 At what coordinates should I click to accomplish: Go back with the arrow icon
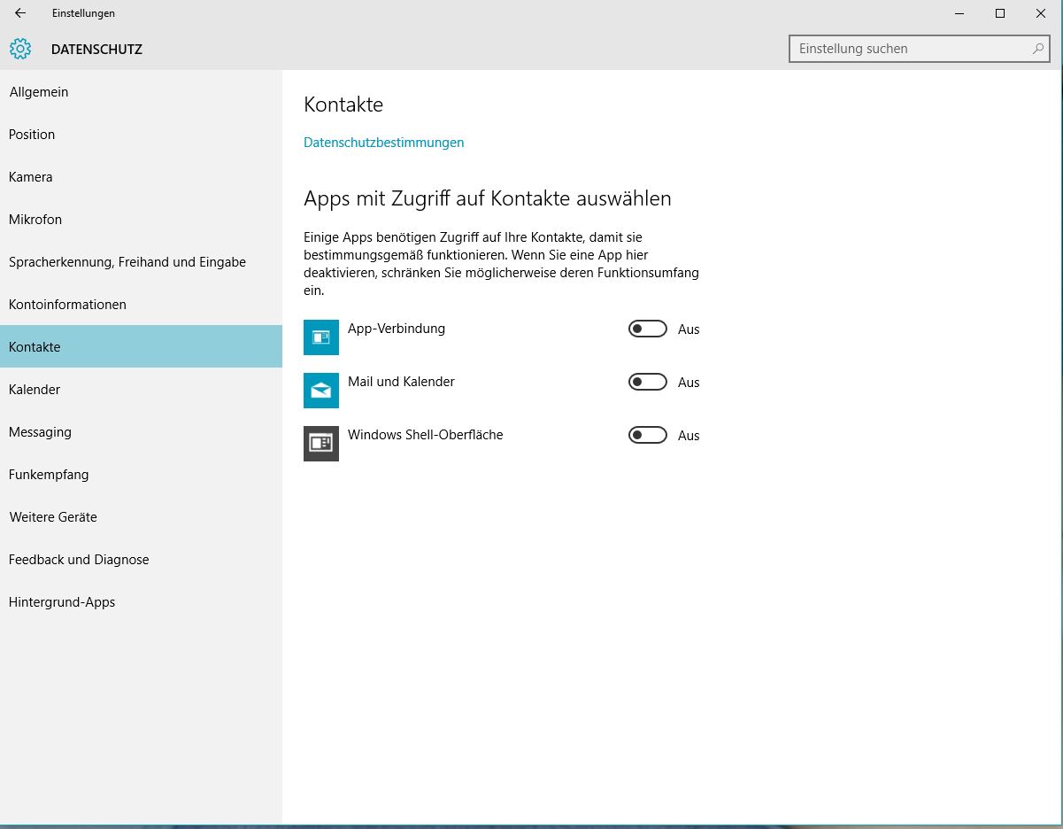coord(20,13)
